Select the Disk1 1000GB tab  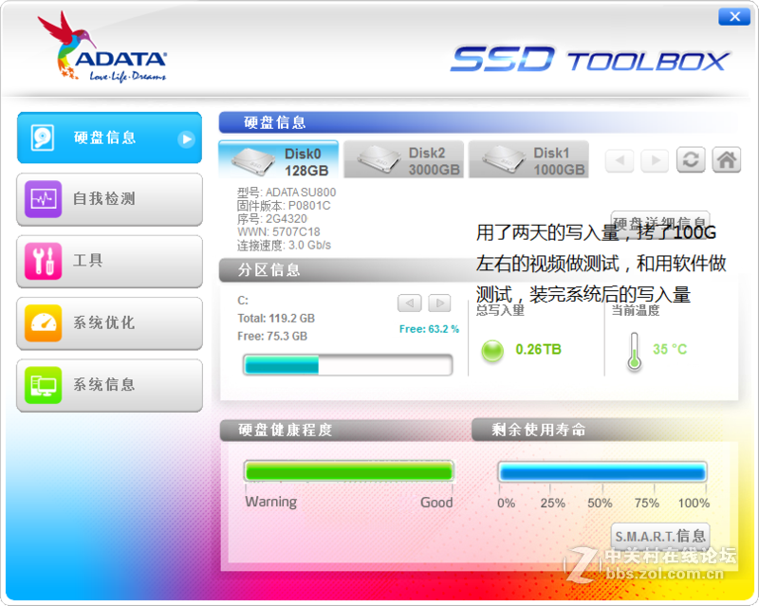click(528, 159)
